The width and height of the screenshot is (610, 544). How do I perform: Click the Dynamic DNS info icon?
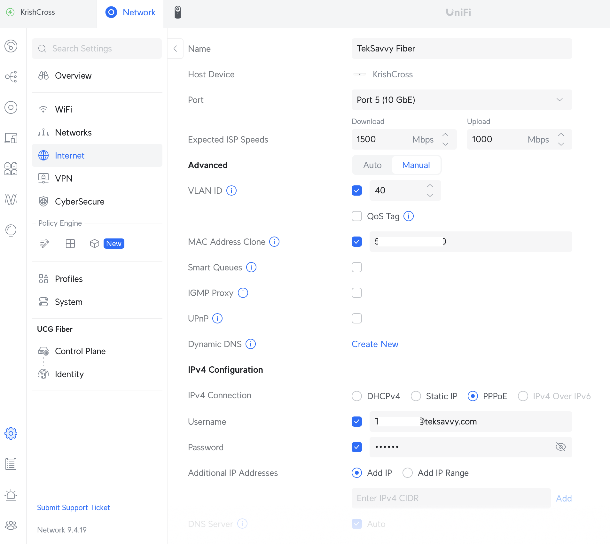point(251,344)
